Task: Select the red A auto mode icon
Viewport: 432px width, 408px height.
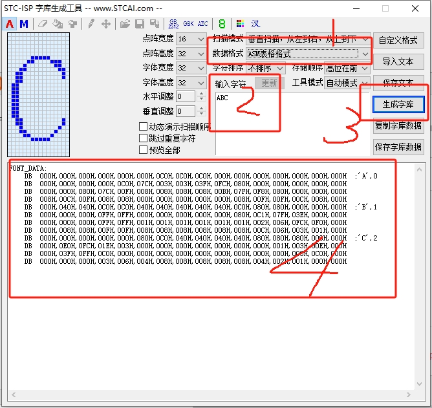Action: tap(9, 24)
